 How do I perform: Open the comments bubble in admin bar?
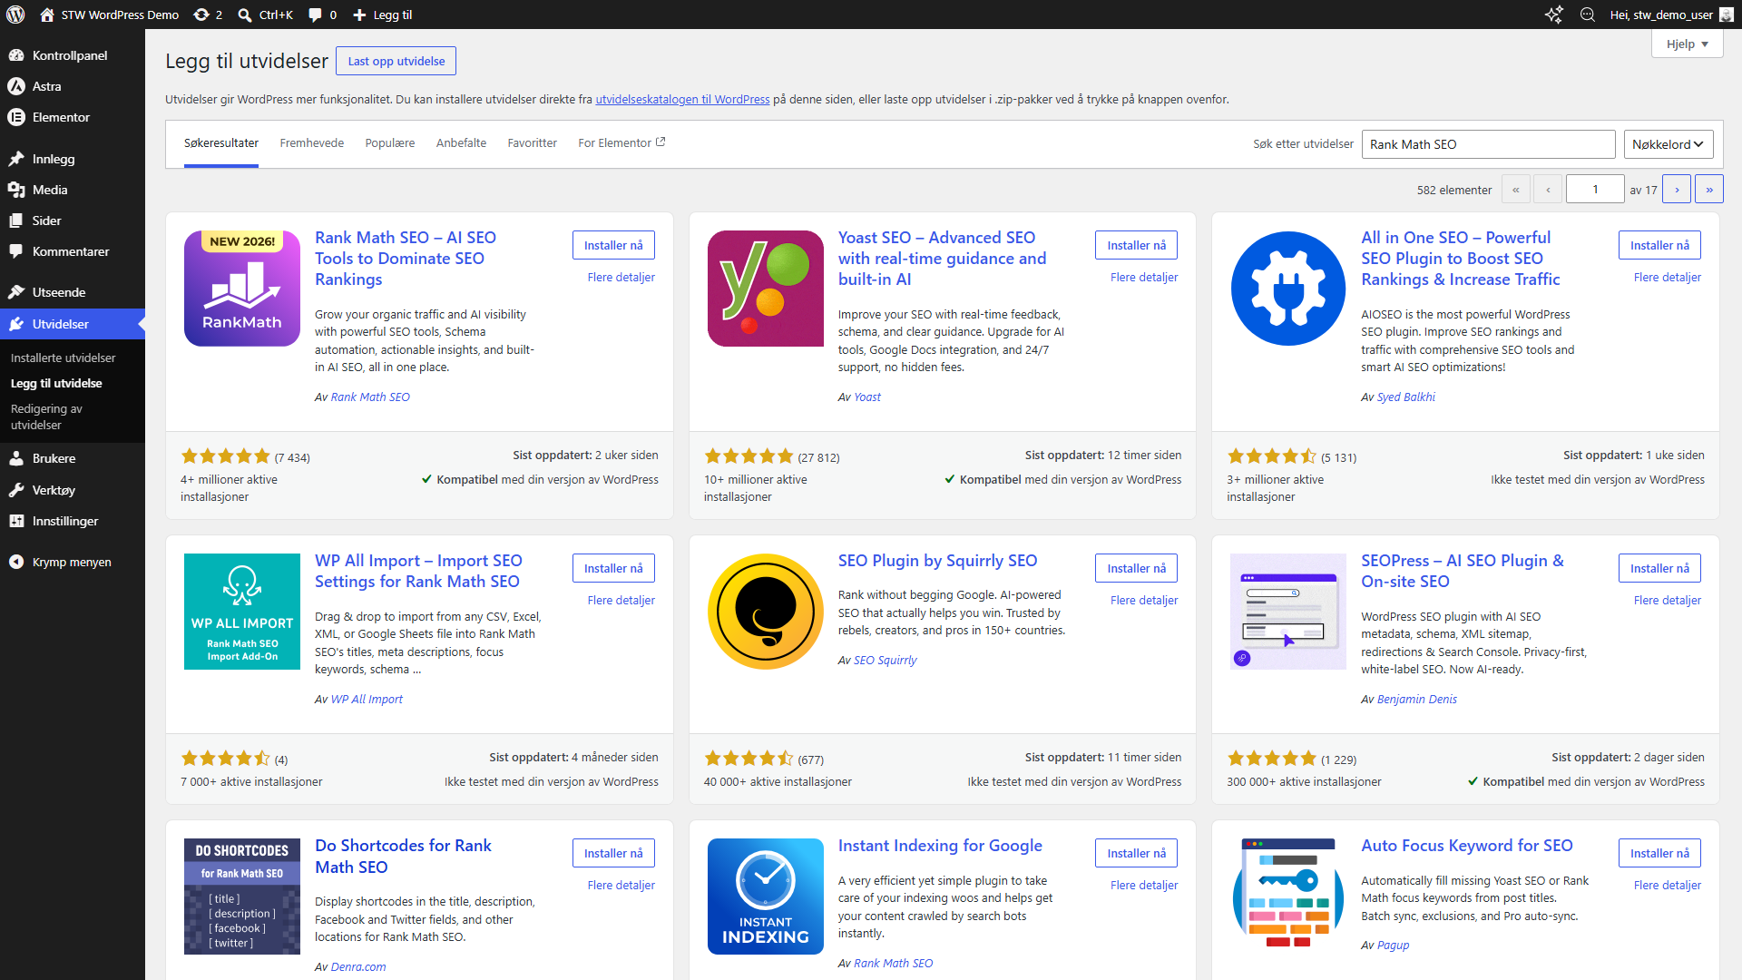point(315,15)
